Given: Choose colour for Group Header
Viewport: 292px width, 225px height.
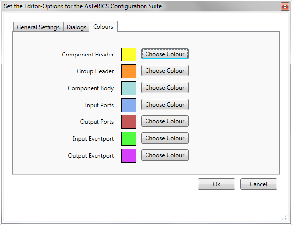Looking at the screenshot, I should click(x=165, y=71).
